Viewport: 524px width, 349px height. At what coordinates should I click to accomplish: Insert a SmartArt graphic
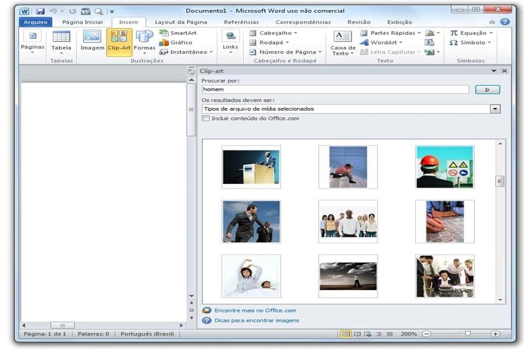click(x=178, y=33)
